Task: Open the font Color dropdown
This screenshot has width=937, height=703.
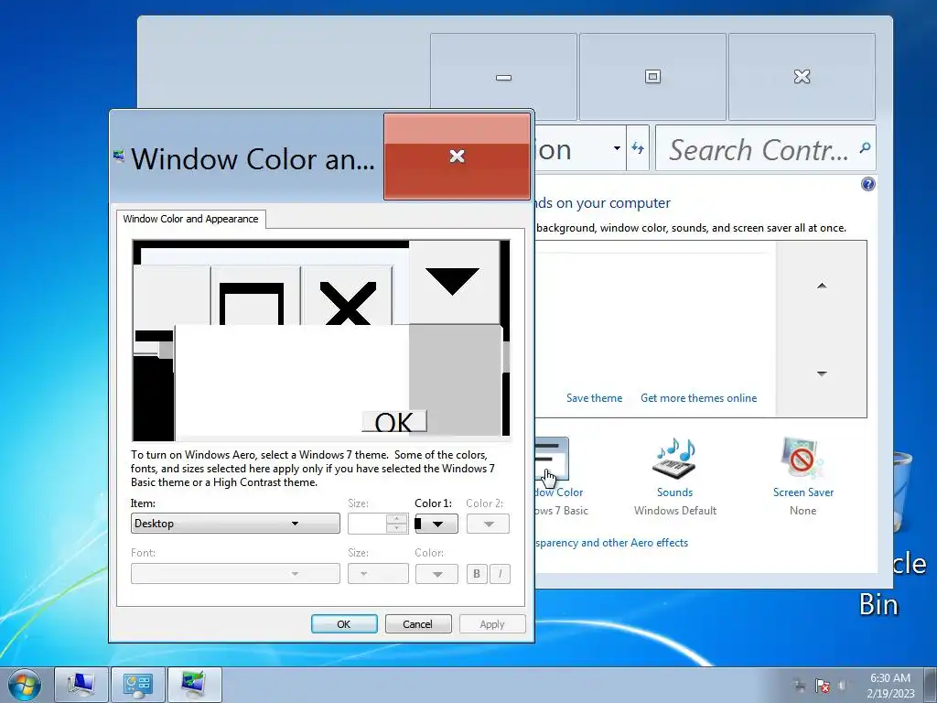Action: [436, 574]
